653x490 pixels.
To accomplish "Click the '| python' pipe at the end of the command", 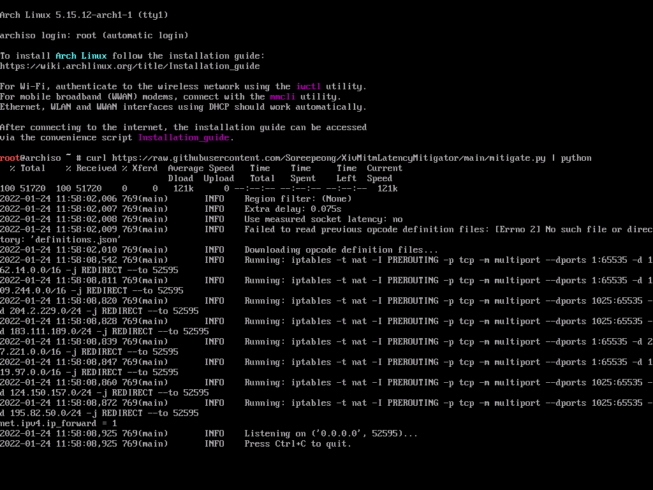I will [571, 158].
